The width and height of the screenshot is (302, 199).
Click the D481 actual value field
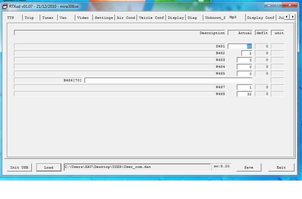240,46
